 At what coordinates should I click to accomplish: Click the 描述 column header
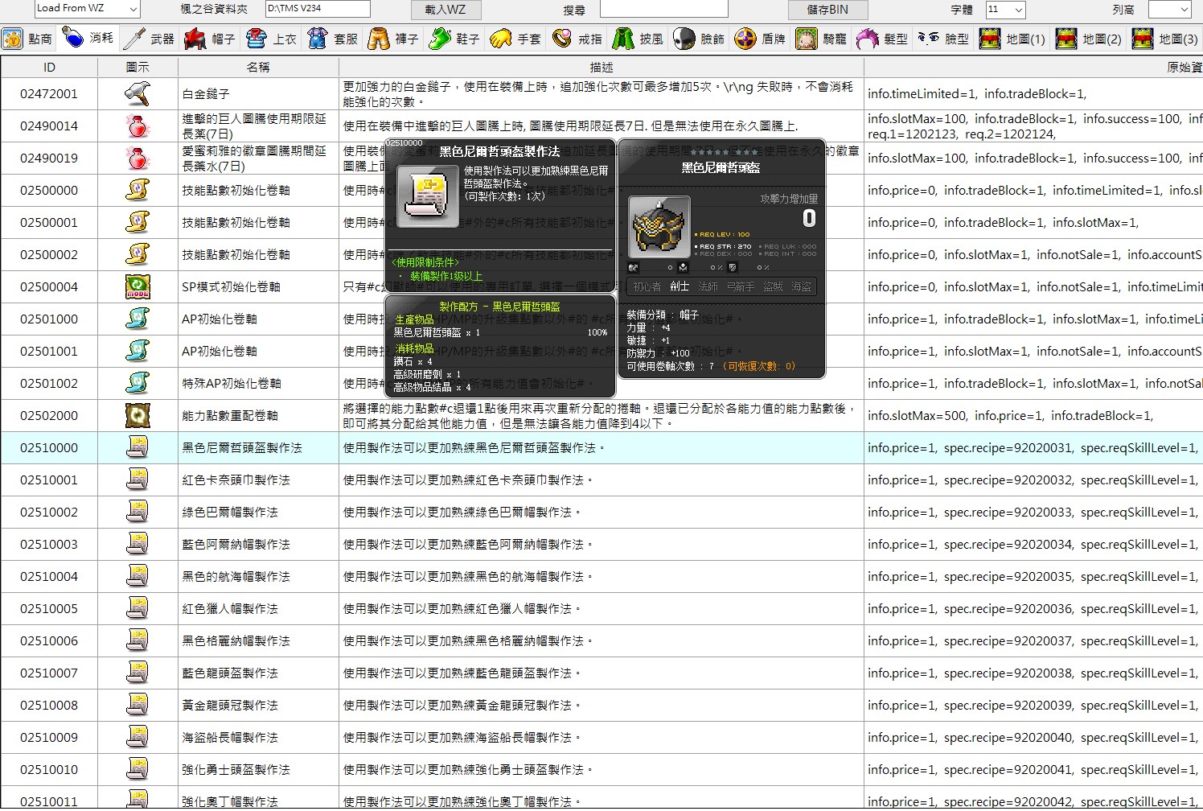[601, 67]
